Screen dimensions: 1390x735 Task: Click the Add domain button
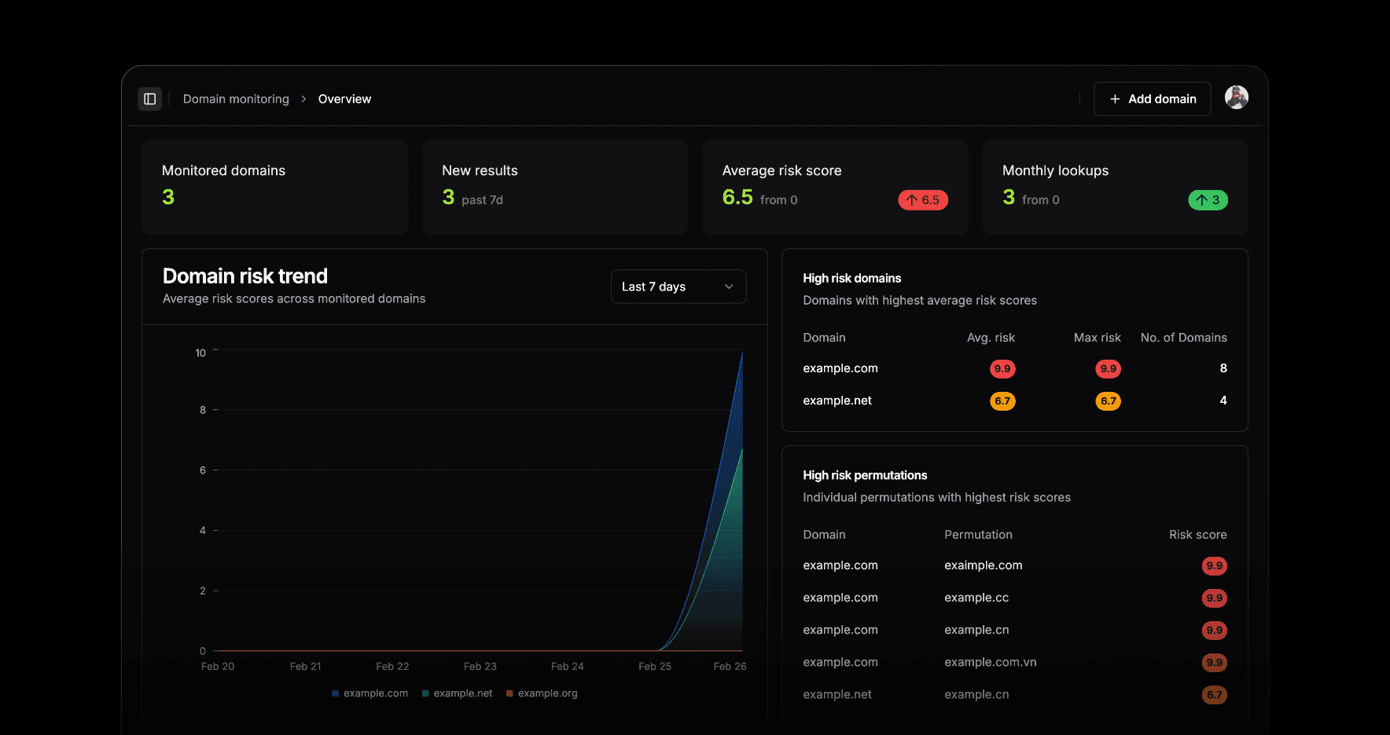pyautogui.click(x=1152, y=99)
